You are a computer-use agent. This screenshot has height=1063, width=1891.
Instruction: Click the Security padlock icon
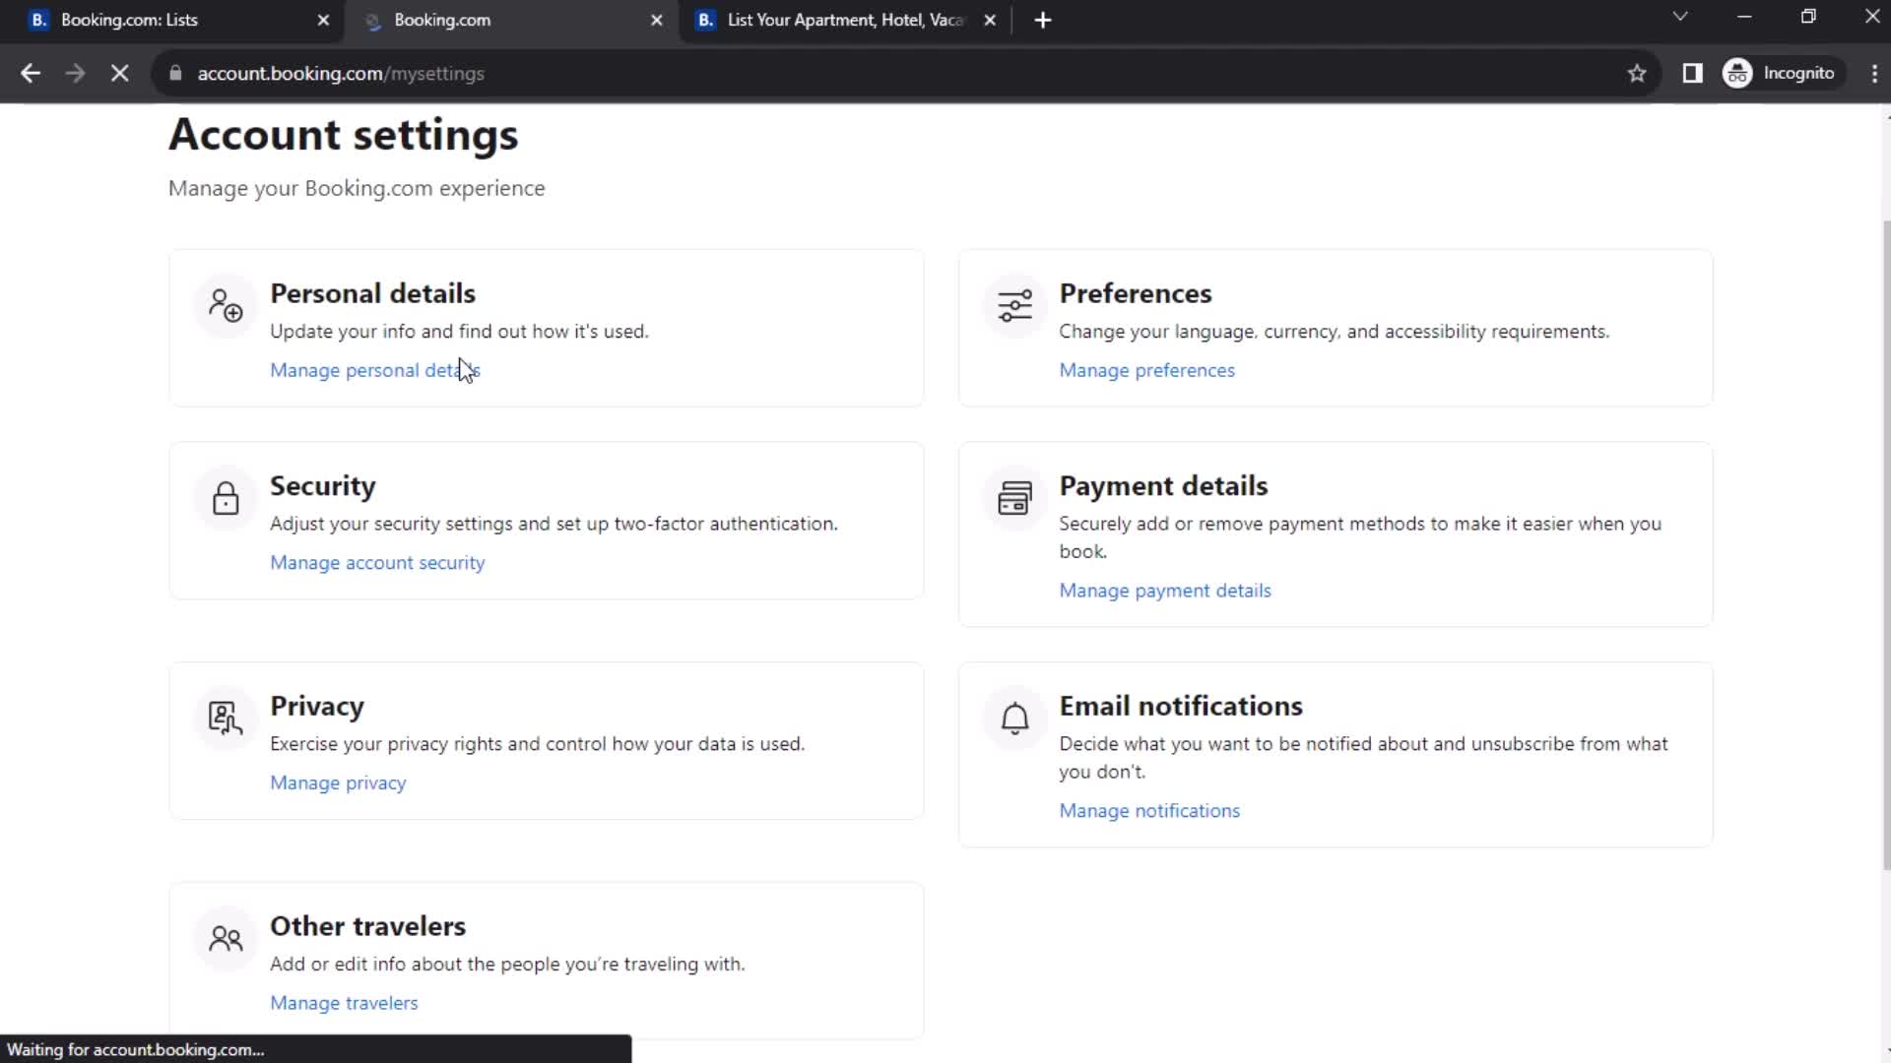226,499
